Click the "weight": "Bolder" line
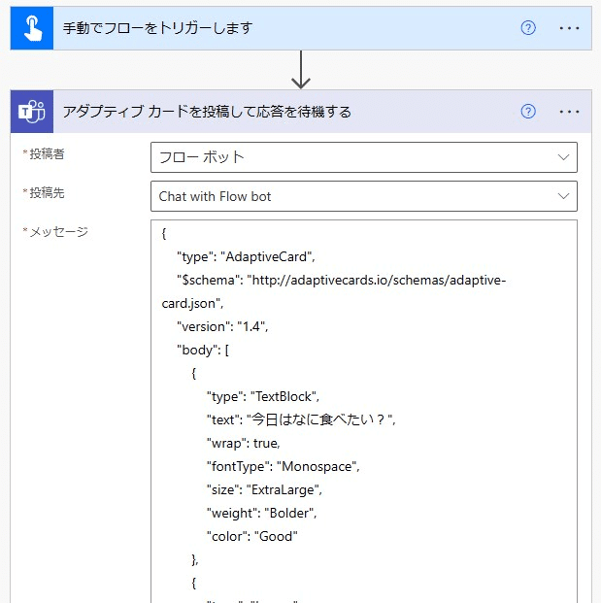This screenshot has height=603, width=601. [261, 513]
